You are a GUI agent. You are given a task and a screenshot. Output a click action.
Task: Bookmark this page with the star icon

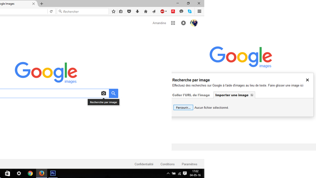[x=113, y=11]
